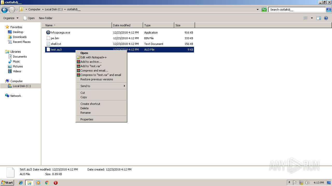Toggle the preview pane icon

[319, 18]
